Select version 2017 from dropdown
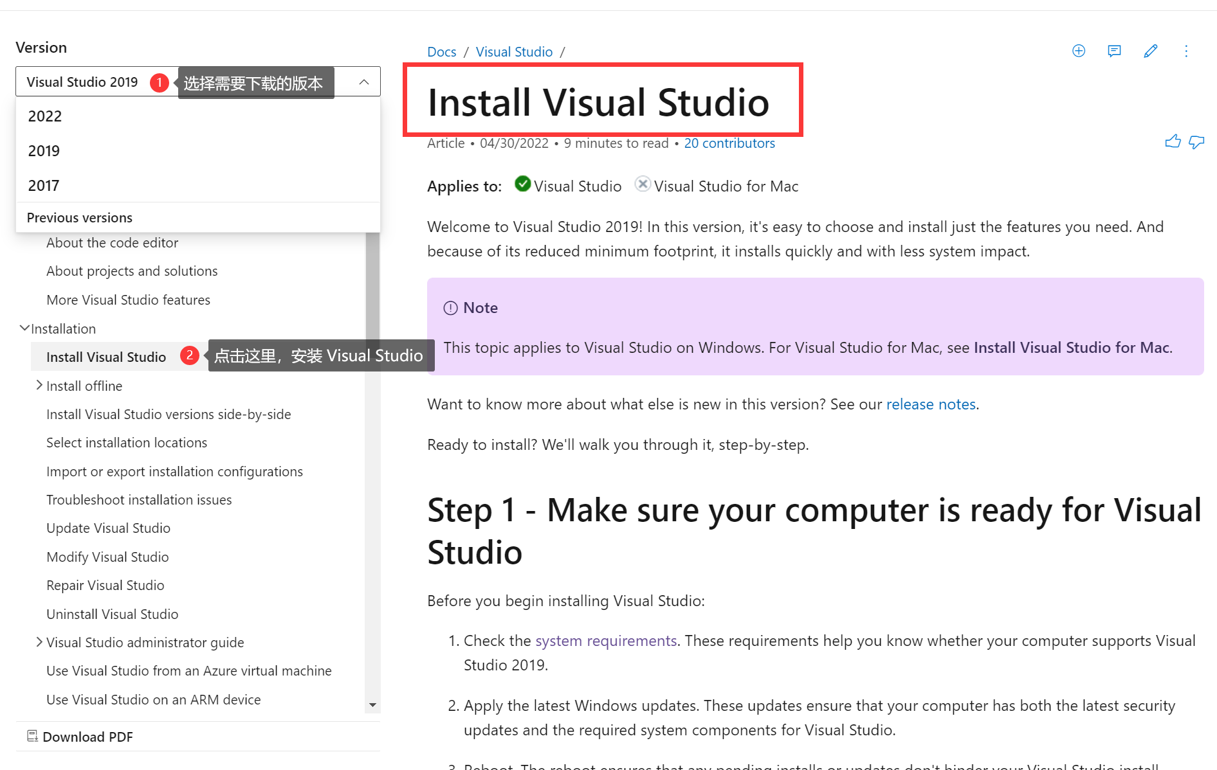Image resolution: width=1217 pixels, height=770 pixels. tap(198, 186)
